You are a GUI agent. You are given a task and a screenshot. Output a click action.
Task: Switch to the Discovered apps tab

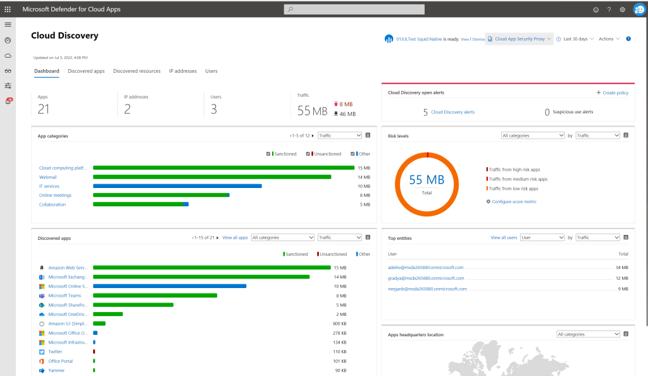[86, 71]
